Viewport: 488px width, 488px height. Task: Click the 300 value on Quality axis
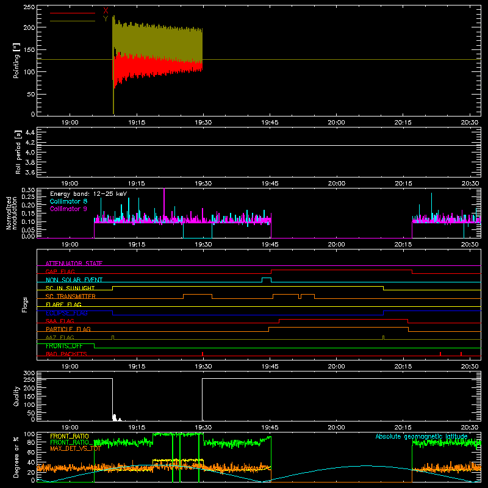29,373
